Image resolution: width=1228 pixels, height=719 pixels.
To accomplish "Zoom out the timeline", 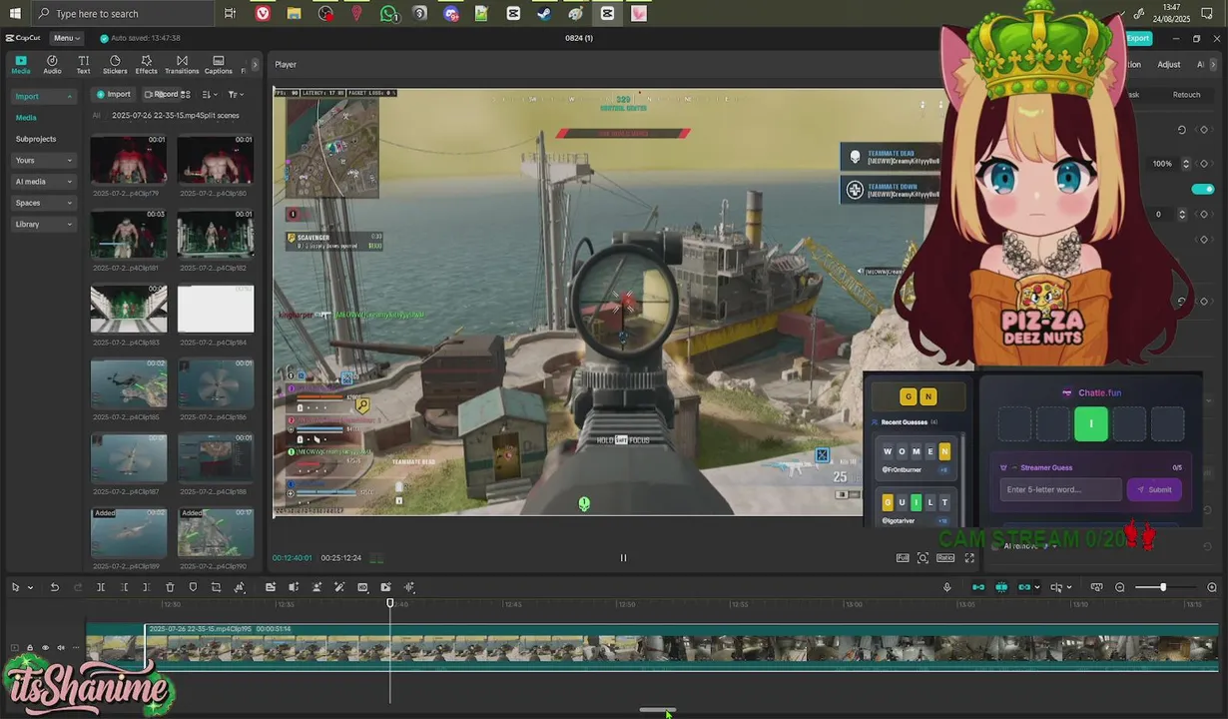I will click(x=1120, y=587).
